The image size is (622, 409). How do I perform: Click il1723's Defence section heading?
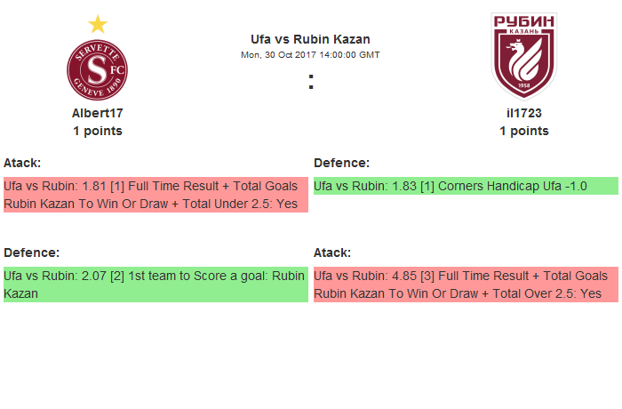coord(342,163)
